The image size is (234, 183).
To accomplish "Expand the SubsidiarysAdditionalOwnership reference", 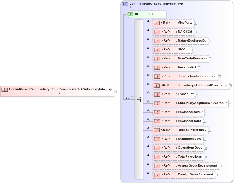I will pos(230,85).
